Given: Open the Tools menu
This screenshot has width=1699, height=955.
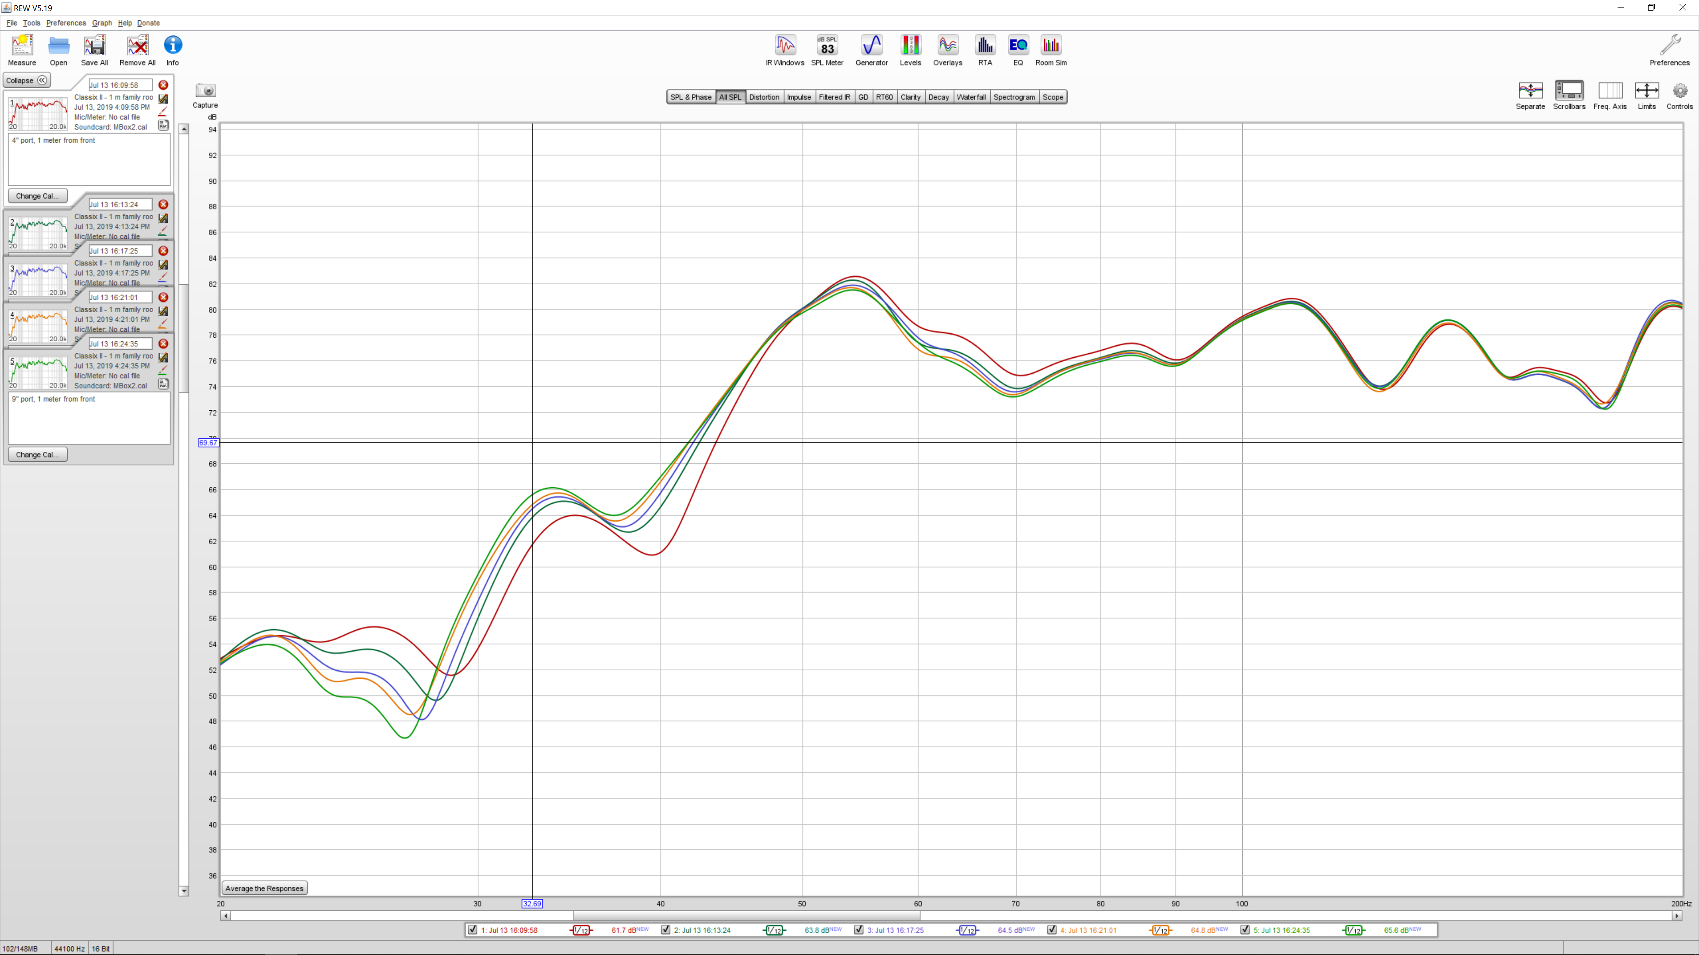Looking at the screenshot, I should tap(31, 23).
